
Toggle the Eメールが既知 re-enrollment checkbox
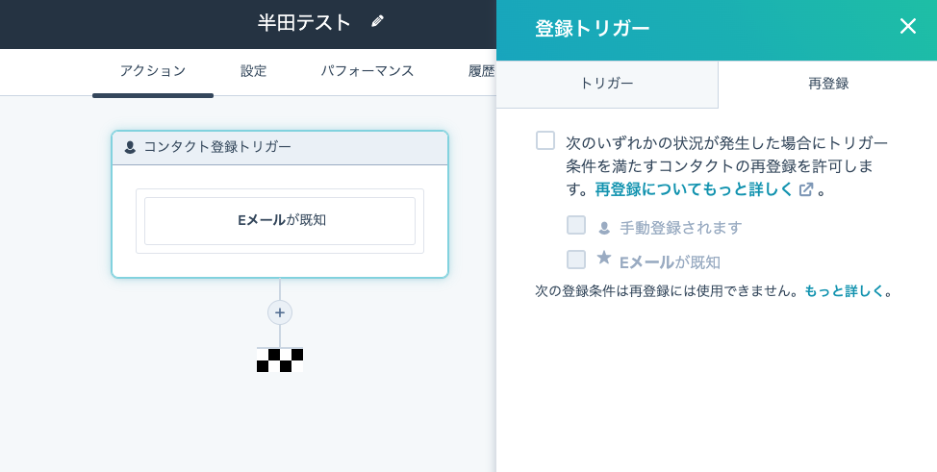[576, 260]
